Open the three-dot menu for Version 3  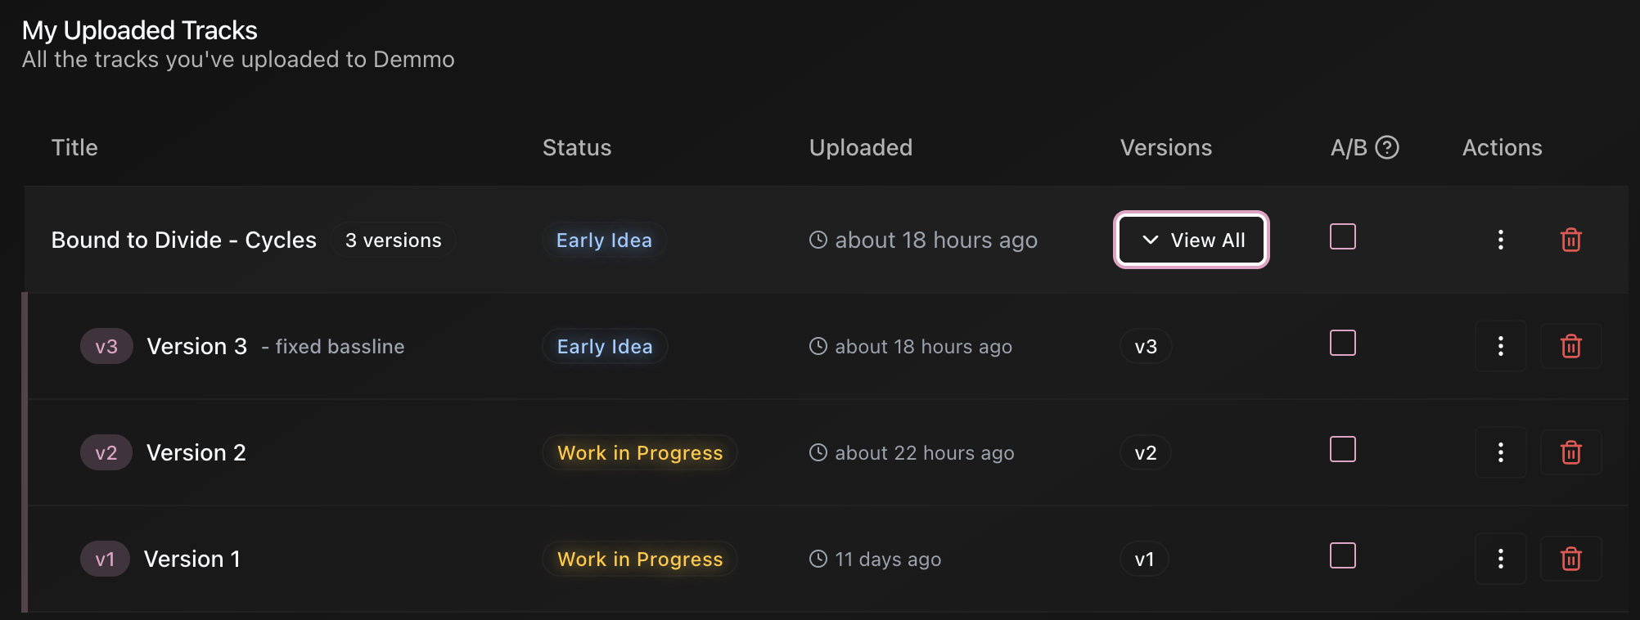click(1500, 346)
